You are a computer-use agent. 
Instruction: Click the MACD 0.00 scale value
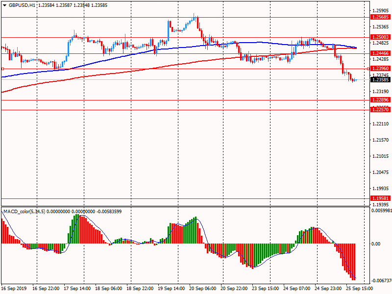pyautogui.click(x=376, y=244)
